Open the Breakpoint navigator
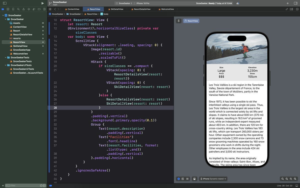The width and height of the screenshot is (300, 188). point(39,9)
